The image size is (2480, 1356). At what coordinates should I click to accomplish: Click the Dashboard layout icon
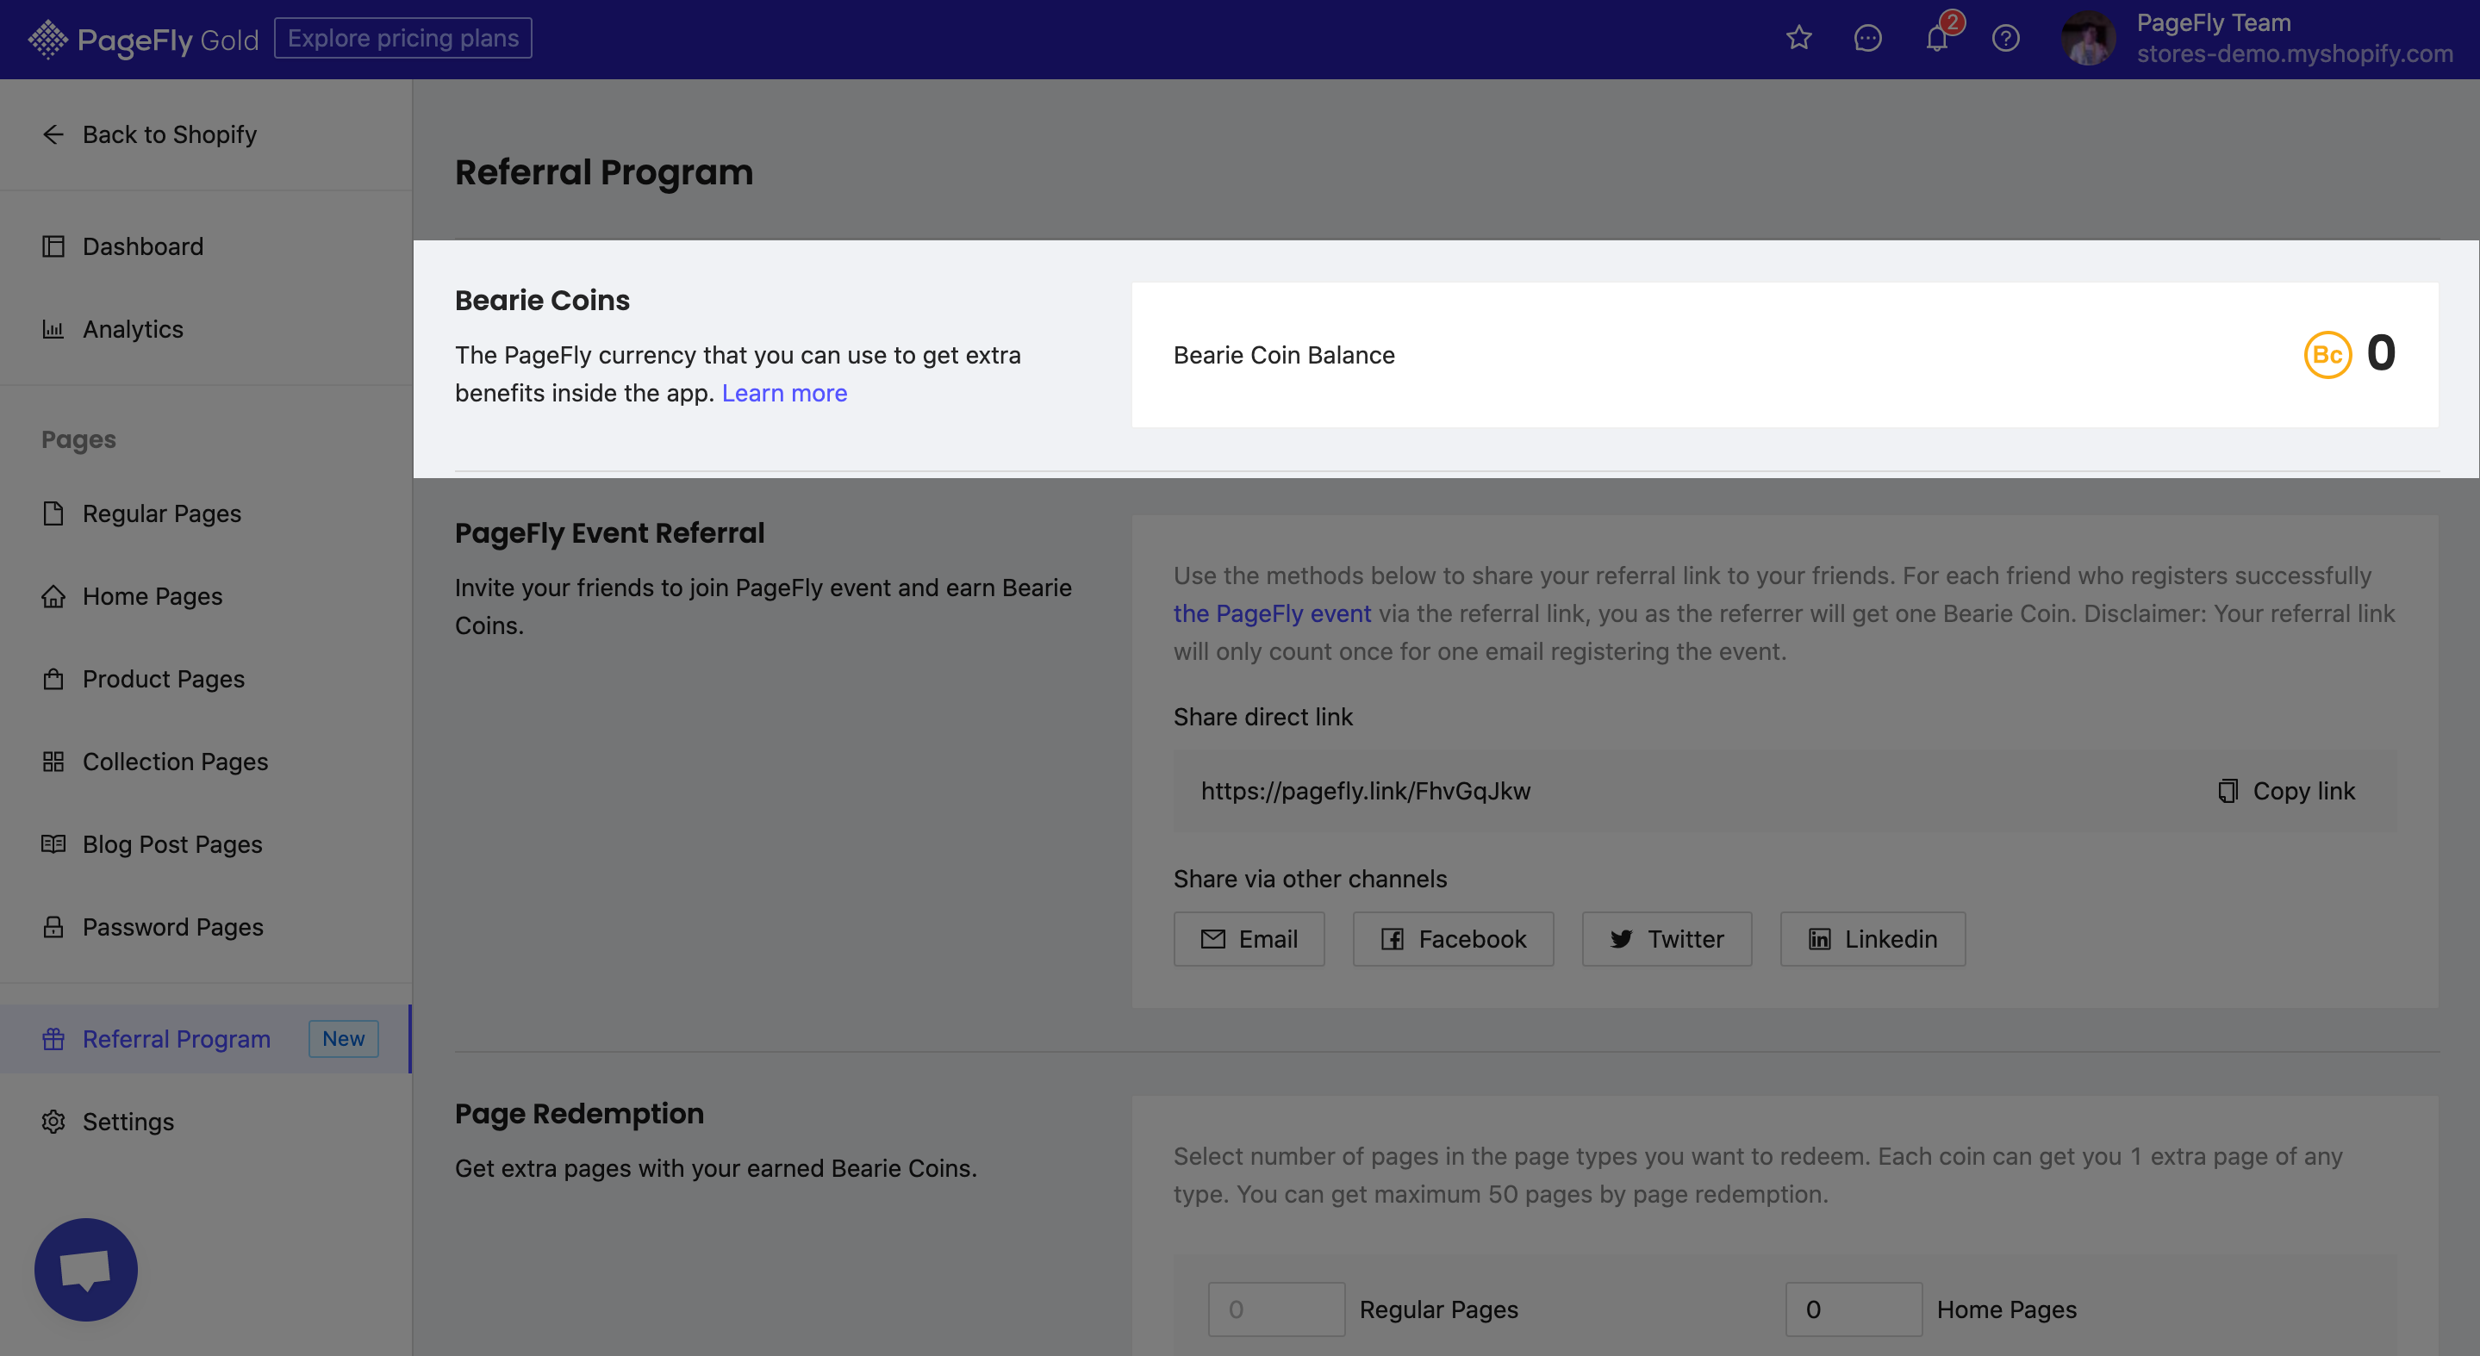[53, 246]
